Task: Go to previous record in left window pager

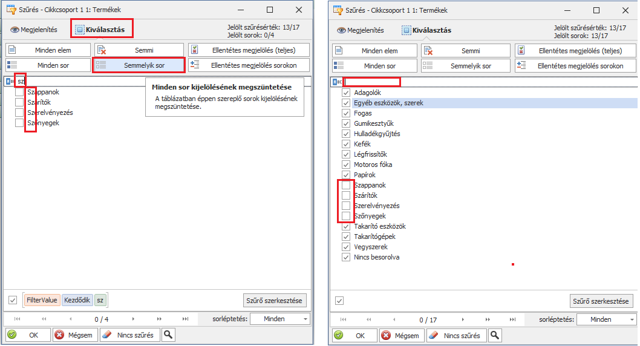Action: tap(71, 319)
